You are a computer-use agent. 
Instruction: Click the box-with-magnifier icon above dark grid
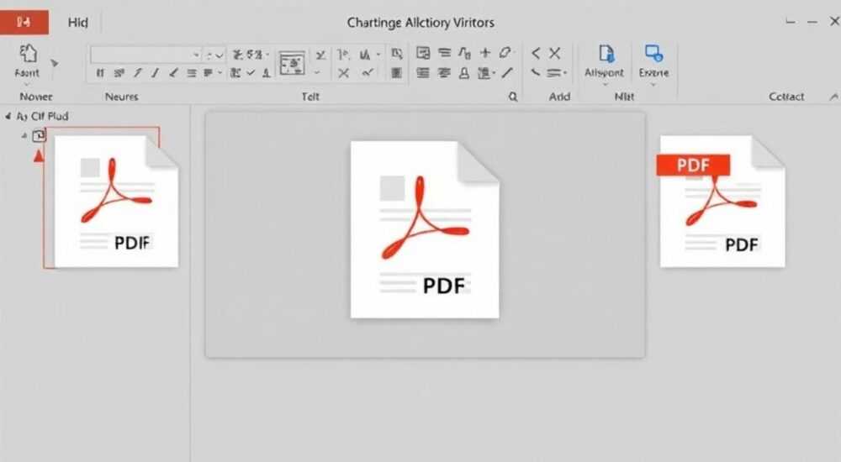(397, 54)
